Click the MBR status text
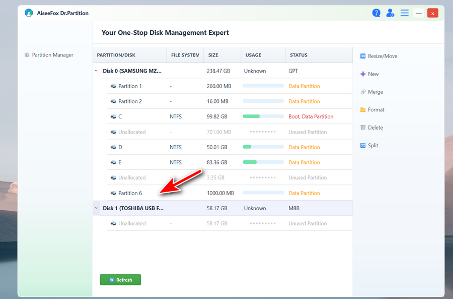This screenshot has height=299, width=453. click(x=294, y=208)
